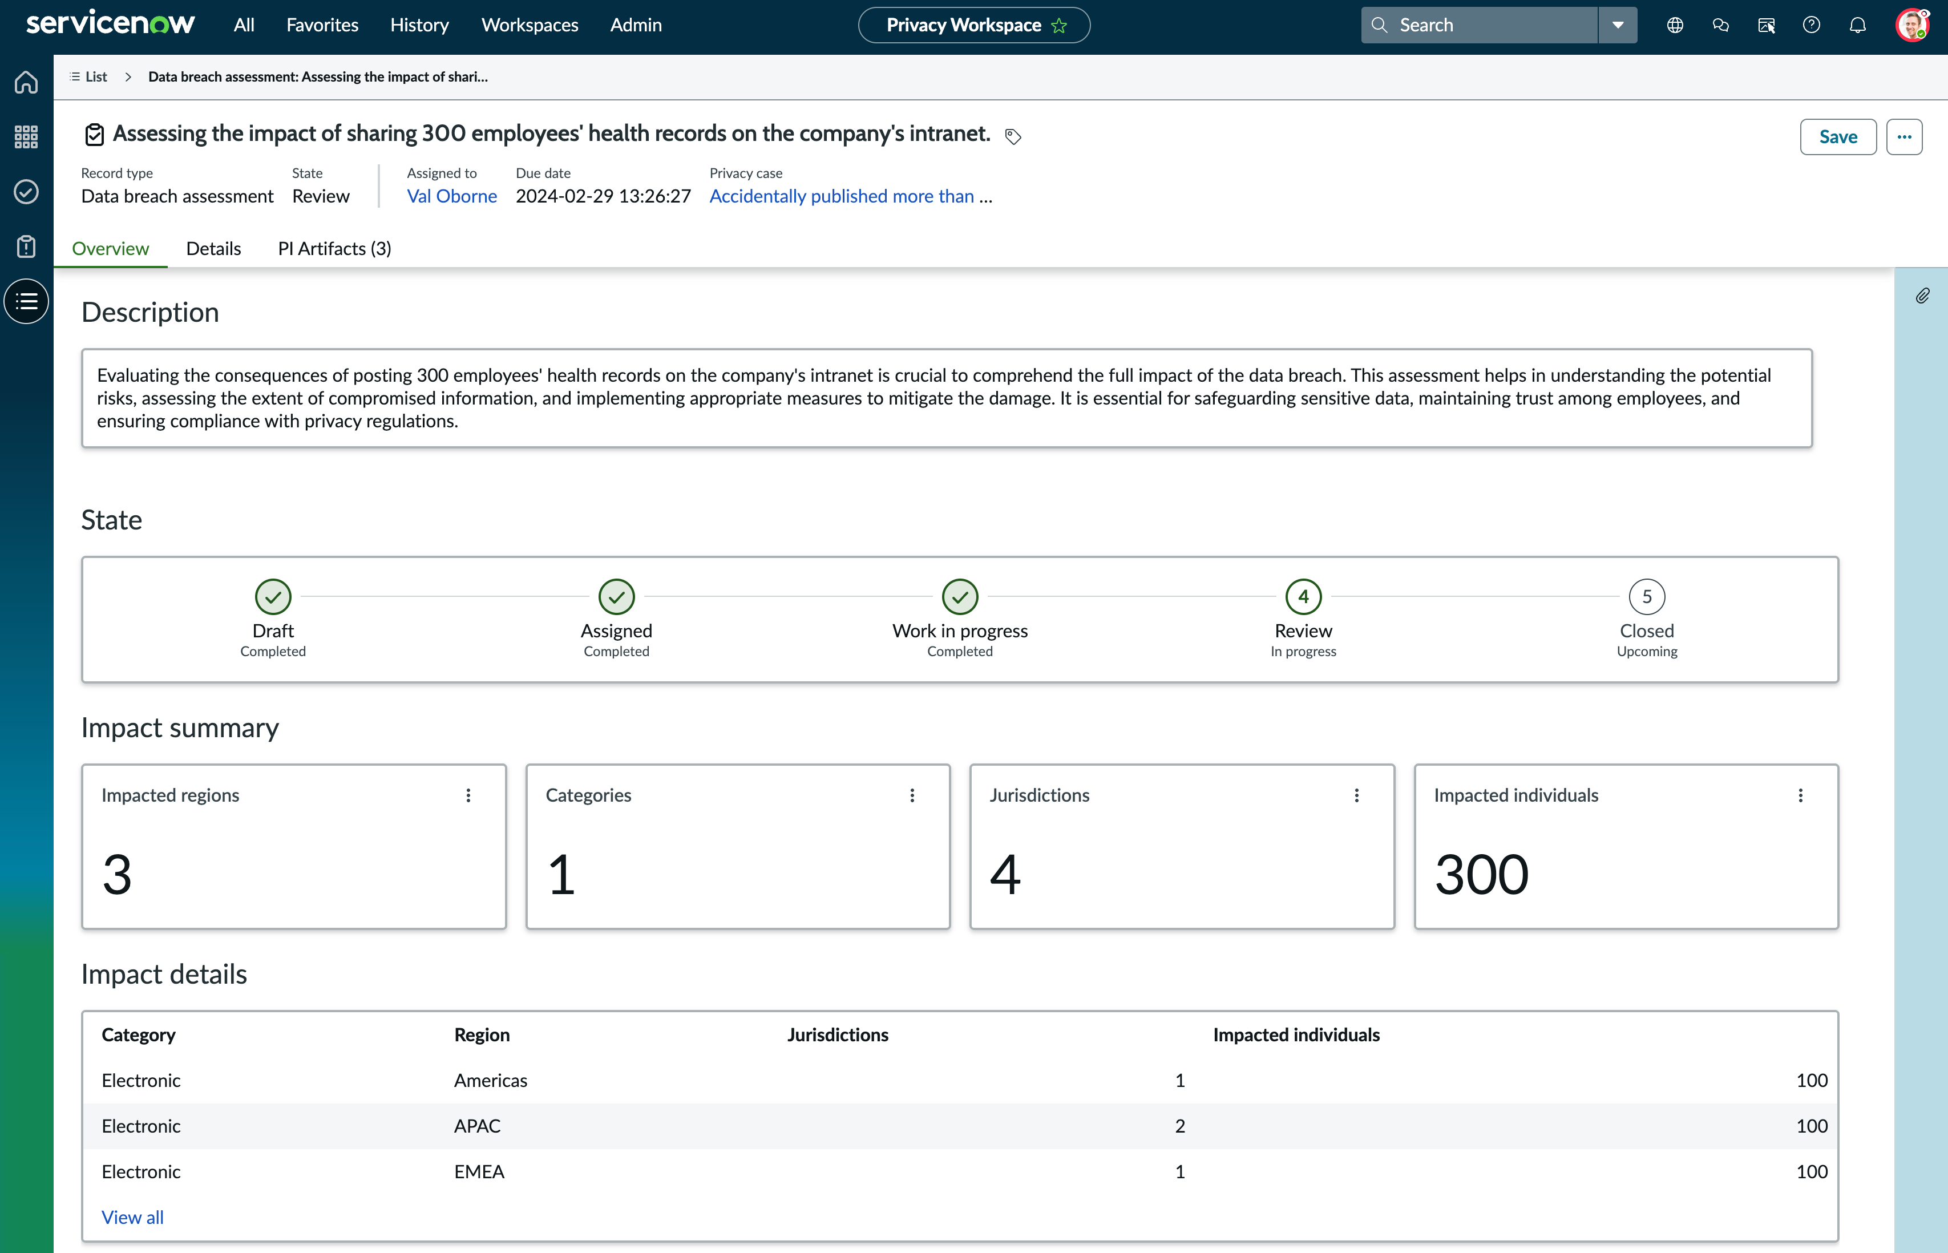Open Categories card options menu
The width and height of the screenshot is (1948, 1253).
912,796
